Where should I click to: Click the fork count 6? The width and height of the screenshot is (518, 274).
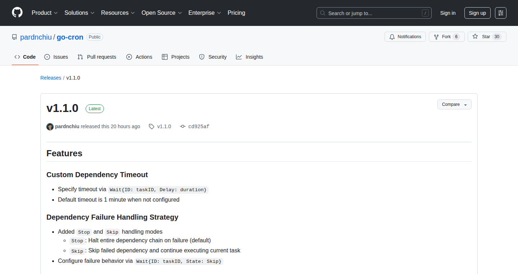coord(456,37)
